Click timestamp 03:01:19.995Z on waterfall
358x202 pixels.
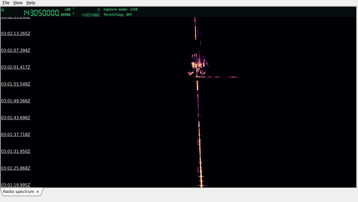coord(16,185)
